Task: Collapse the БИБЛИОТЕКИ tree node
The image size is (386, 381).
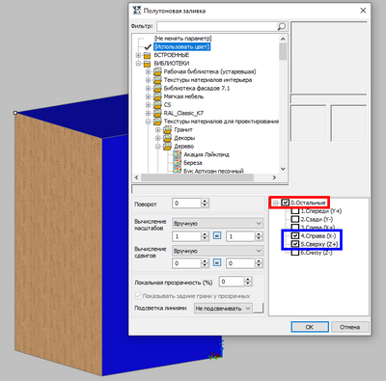Action: pos(138,64)
